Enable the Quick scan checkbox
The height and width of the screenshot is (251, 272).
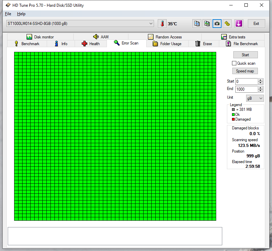coord(234,63)
